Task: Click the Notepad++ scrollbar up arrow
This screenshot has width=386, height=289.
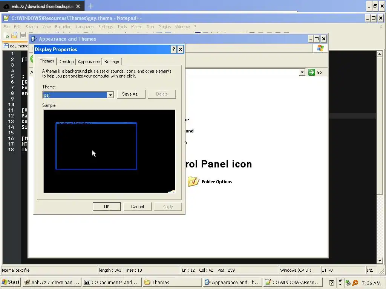Action: (380, 54)
